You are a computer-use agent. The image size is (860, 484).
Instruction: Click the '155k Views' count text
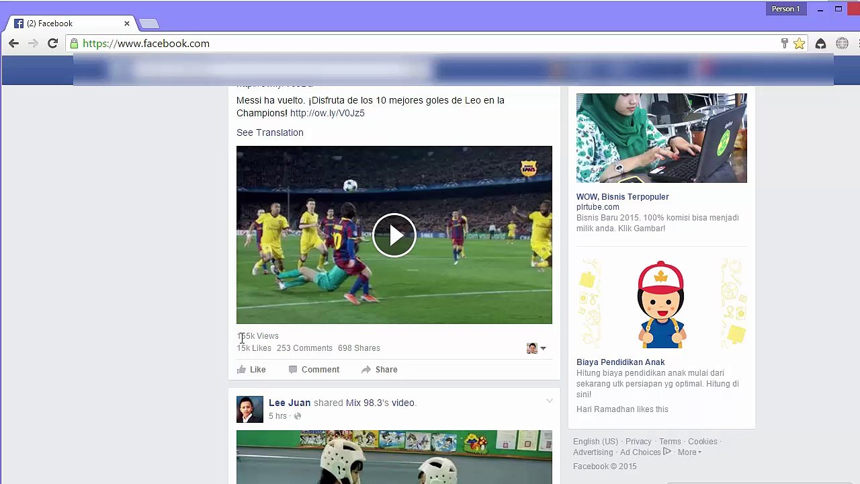[257, 336]
